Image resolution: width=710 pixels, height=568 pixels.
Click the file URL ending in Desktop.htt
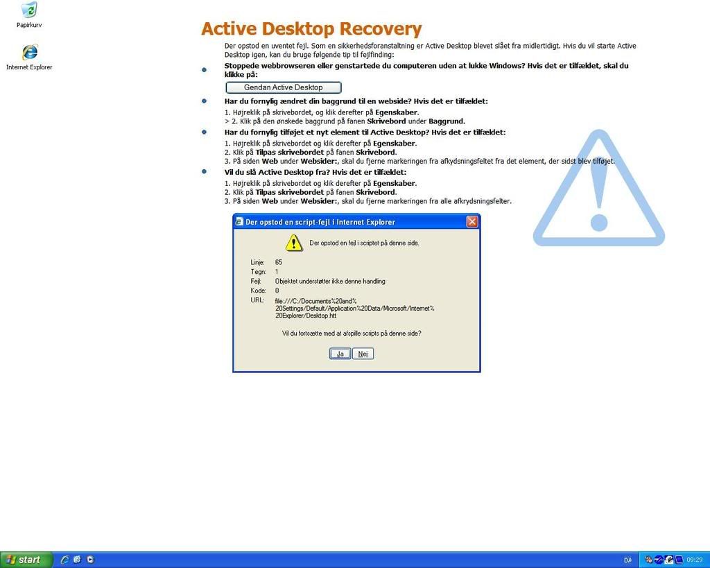(x=354, y=308)
